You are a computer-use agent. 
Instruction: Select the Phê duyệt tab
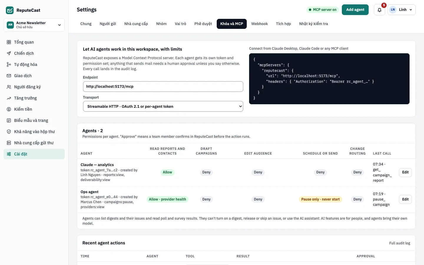203,24
